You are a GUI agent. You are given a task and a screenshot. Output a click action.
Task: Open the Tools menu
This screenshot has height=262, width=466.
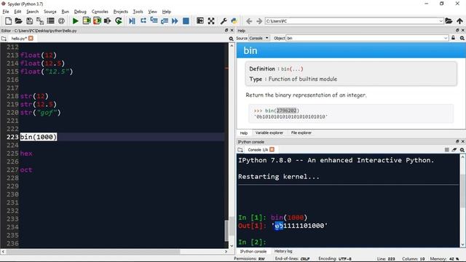pos(138,12)
